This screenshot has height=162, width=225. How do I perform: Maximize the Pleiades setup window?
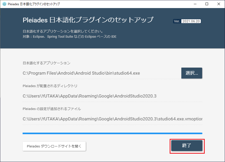pyautogui.click(x=207, y=4)
